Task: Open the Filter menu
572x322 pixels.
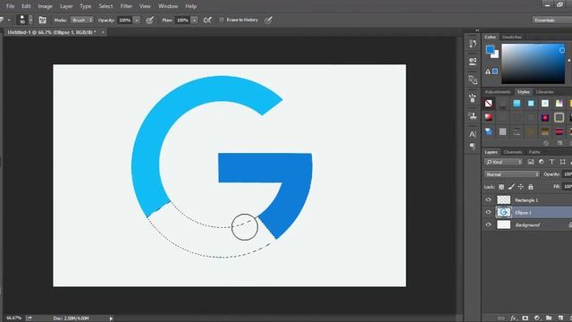Action: pos(126,6)
